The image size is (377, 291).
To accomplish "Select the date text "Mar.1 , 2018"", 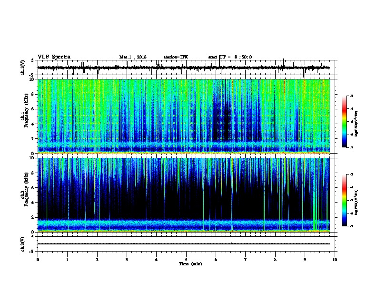I will [133, 57].
